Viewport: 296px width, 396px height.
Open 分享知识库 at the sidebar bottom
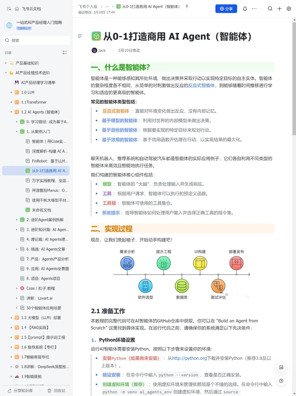click(x=19, y=391)
